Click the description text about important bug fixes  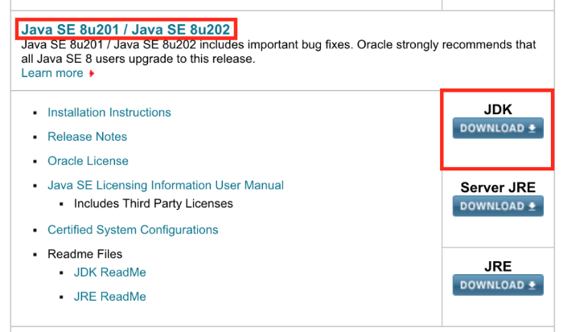[278, 51]
